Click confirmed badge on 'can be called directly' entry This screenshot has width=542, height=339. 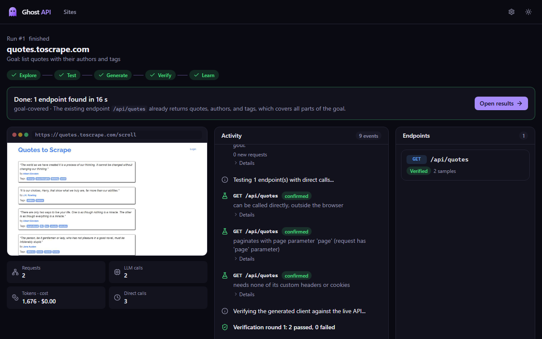coord(296,196)
